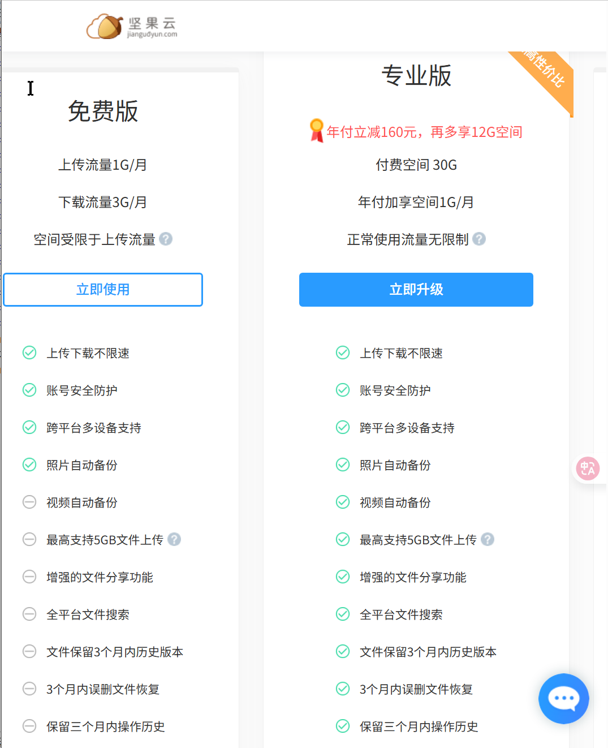Click the Jianguoyun acorn logo

105,26
